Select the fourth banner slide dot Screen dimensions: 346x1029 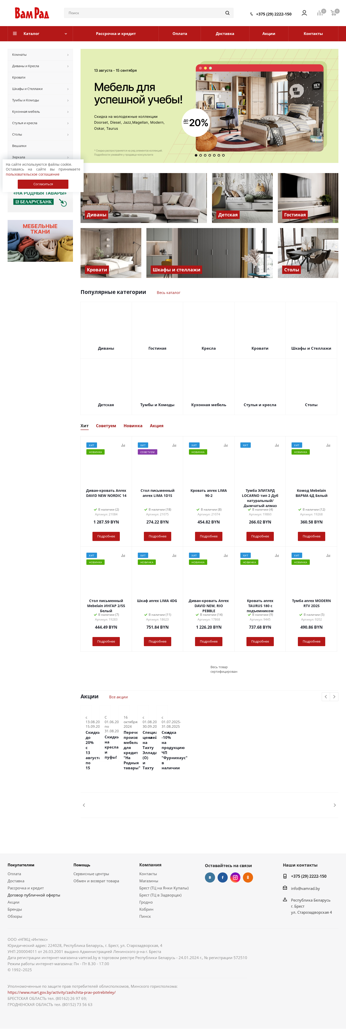coord(210,155)
